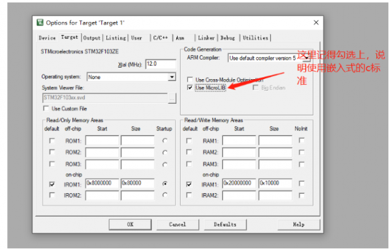The image size is (389, 249).
Task: Enable the ROM1 default checkbox
Action: point(52,141)
